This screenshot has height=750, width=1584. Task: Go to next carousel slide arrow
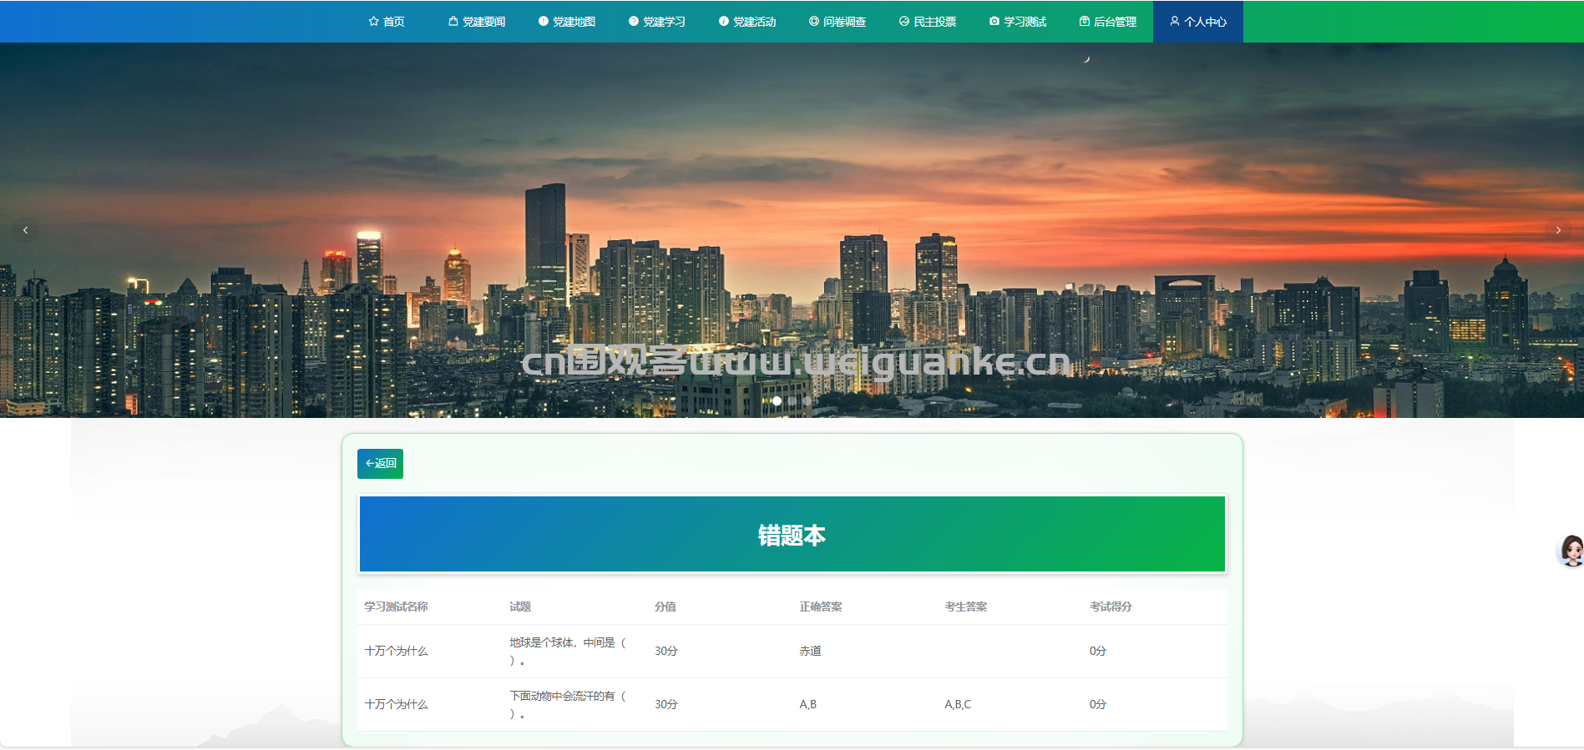click(1558, 230)
